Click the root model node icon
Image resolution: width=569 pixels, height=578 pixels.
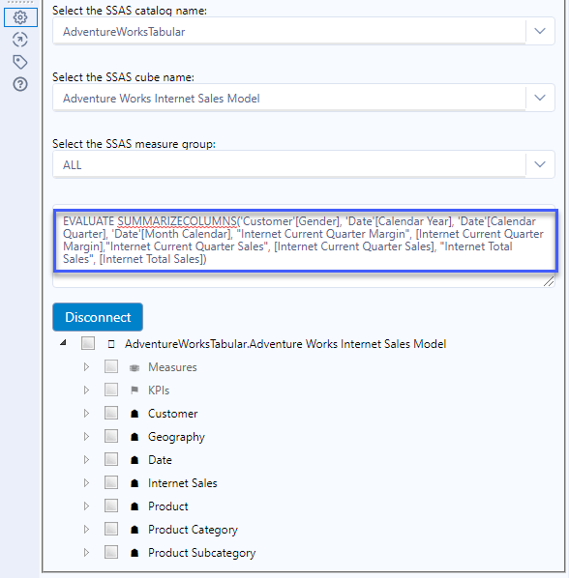[x=111, y=344]
